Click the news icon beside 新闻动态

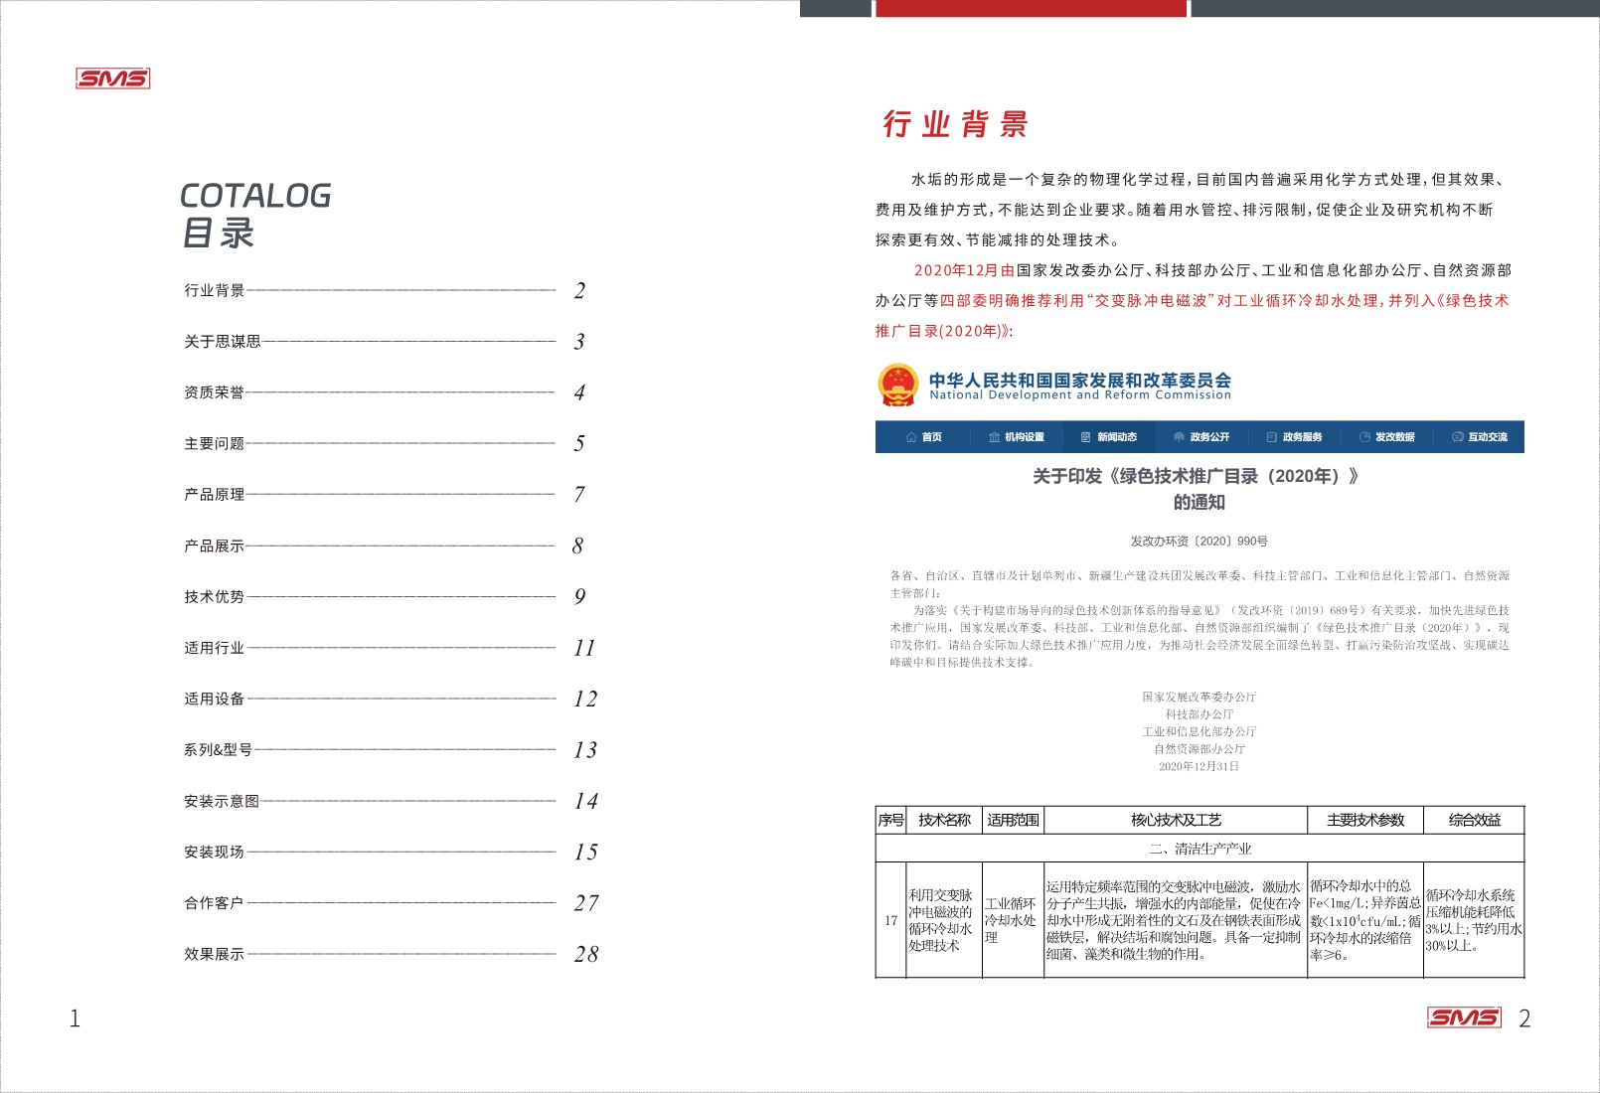(x=1085, y=437)
